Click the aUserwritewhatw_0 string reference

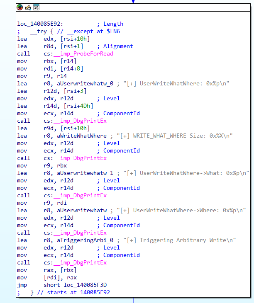click(85, 84)
